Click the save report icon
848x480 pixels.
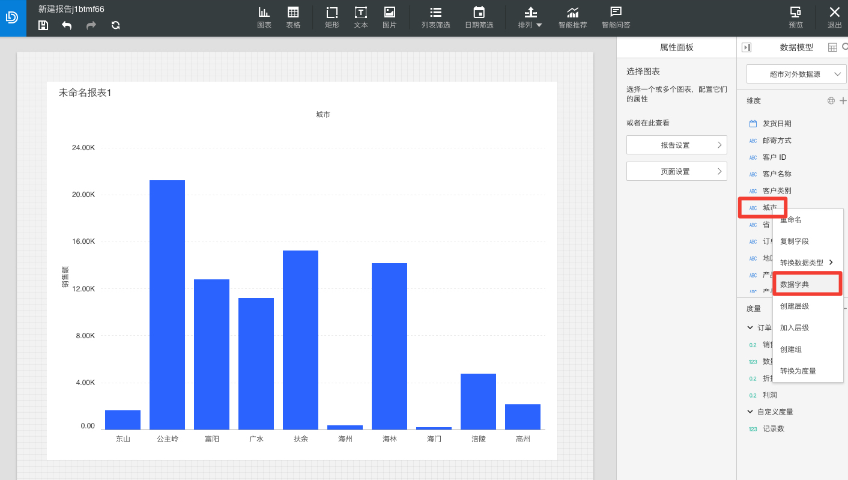click(43, 25)
